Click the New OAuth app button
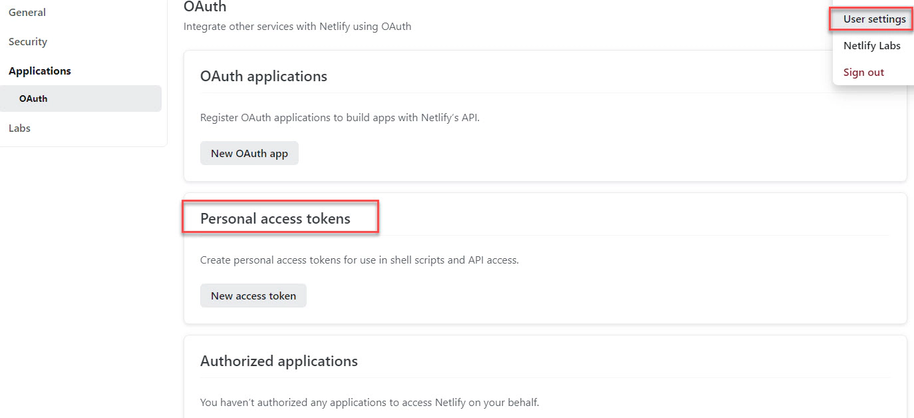 click(249, 153)
